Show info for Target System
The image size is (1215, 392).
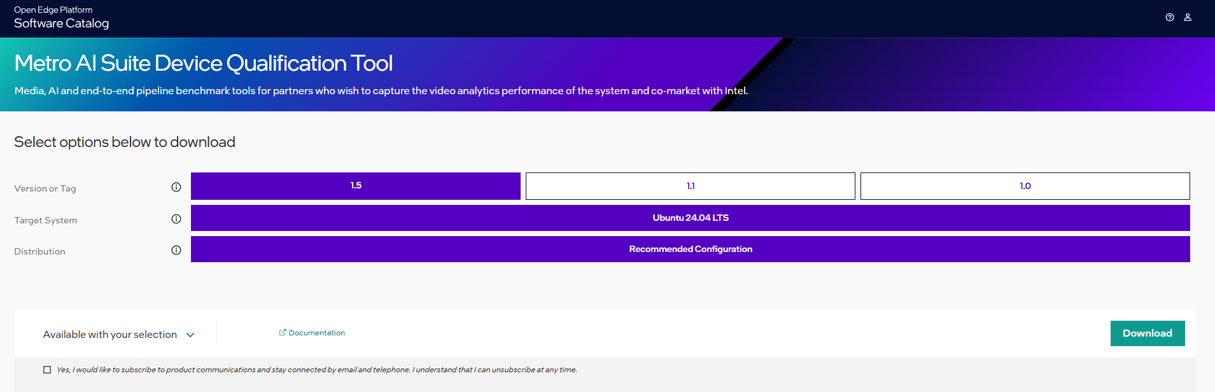[x=176, y=219]
